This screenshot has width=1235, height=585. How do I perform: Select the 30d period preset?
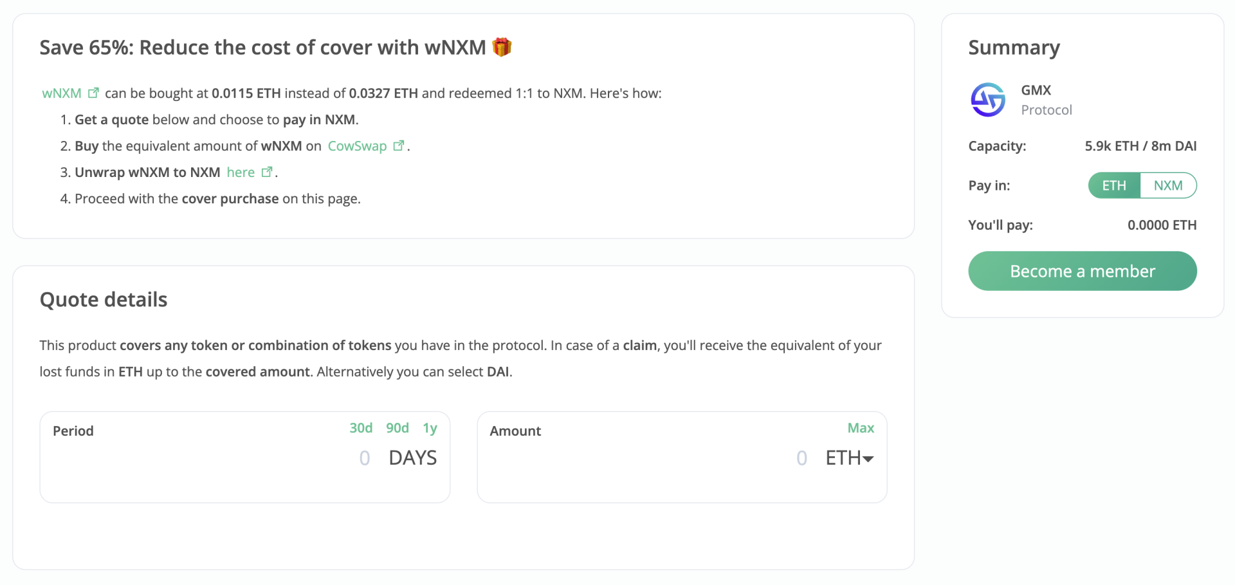[361, 428]
